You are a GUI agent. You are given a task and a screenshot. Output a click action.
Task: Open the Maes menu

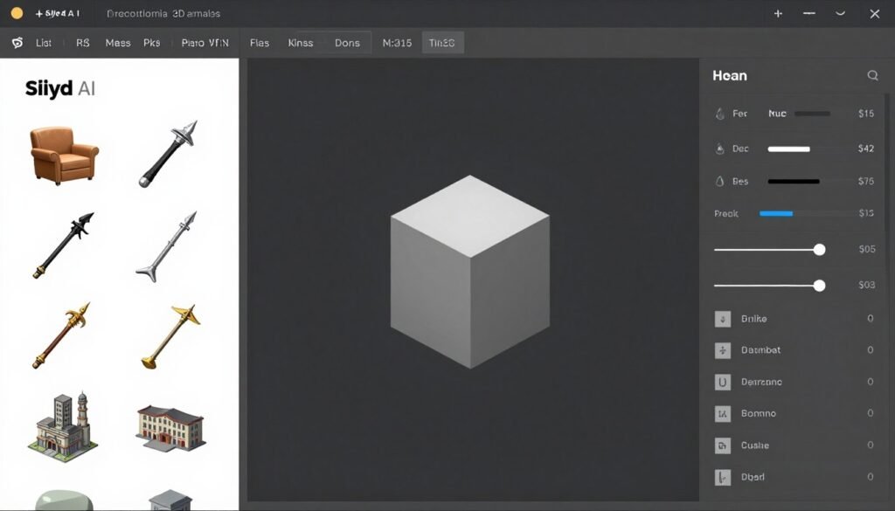pyautogui.click(x=118, y=43)
